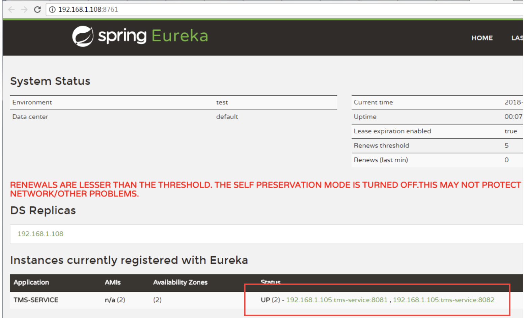Click the page reload icon

tap(37, 9)
